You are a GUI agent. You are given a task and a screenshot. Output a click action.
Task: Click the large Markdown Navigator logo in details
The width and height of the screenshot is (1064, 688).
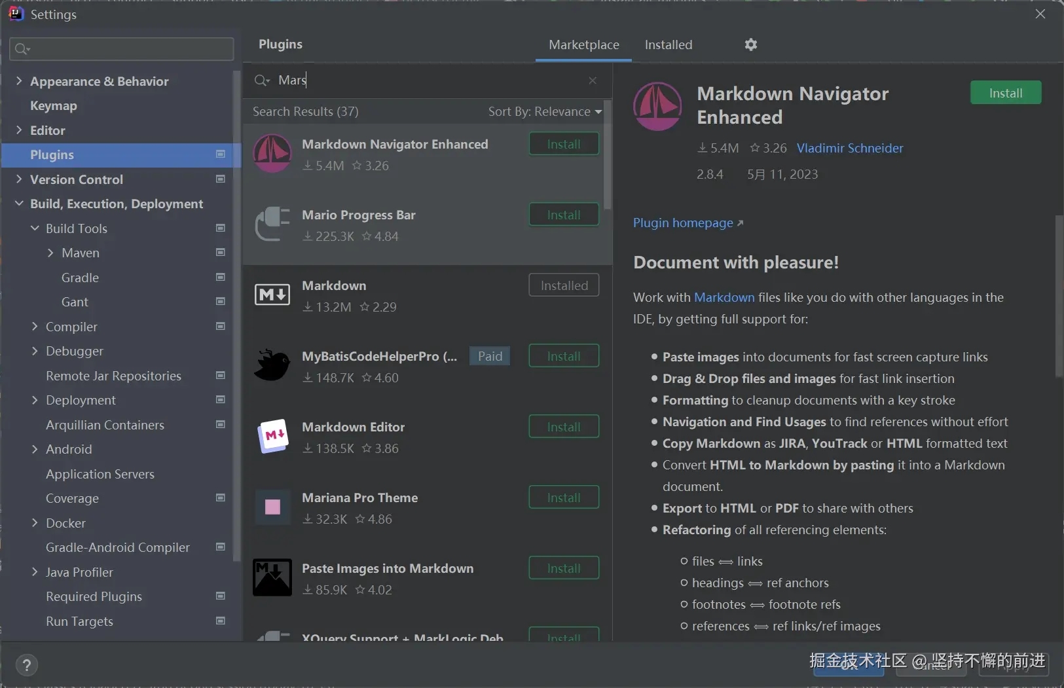point(657,106)
